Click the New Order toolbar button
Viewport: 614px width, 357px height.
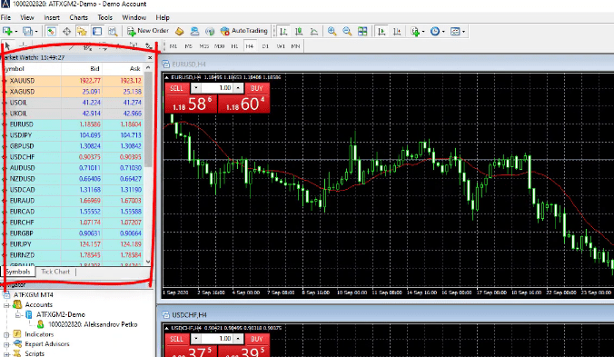coord(148,31)
